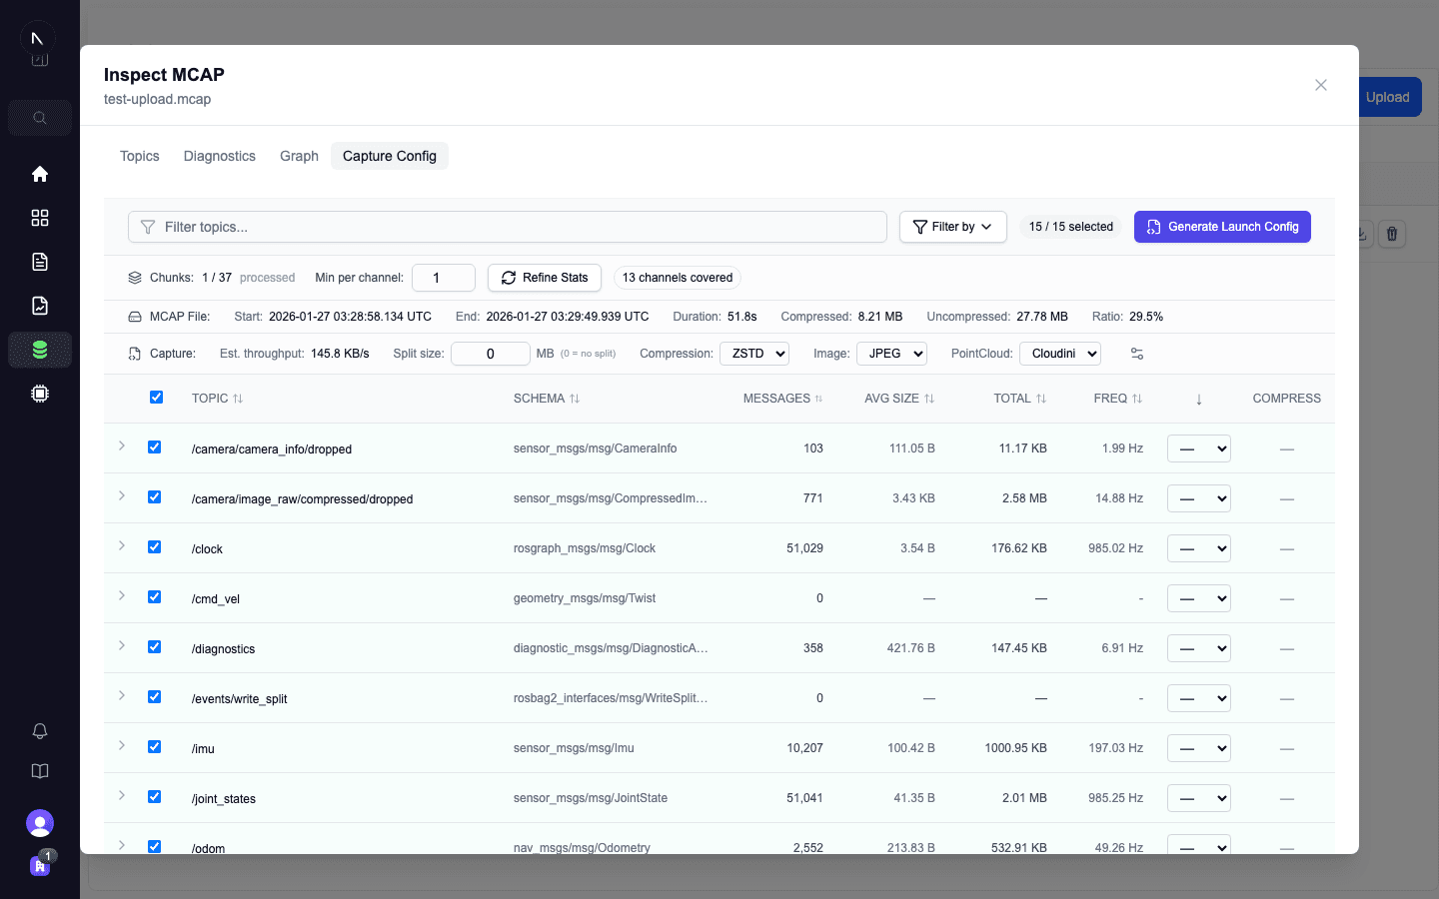Click the sidebar search icon
Viewport: 1439px width, 899px height.
[40, 118]
